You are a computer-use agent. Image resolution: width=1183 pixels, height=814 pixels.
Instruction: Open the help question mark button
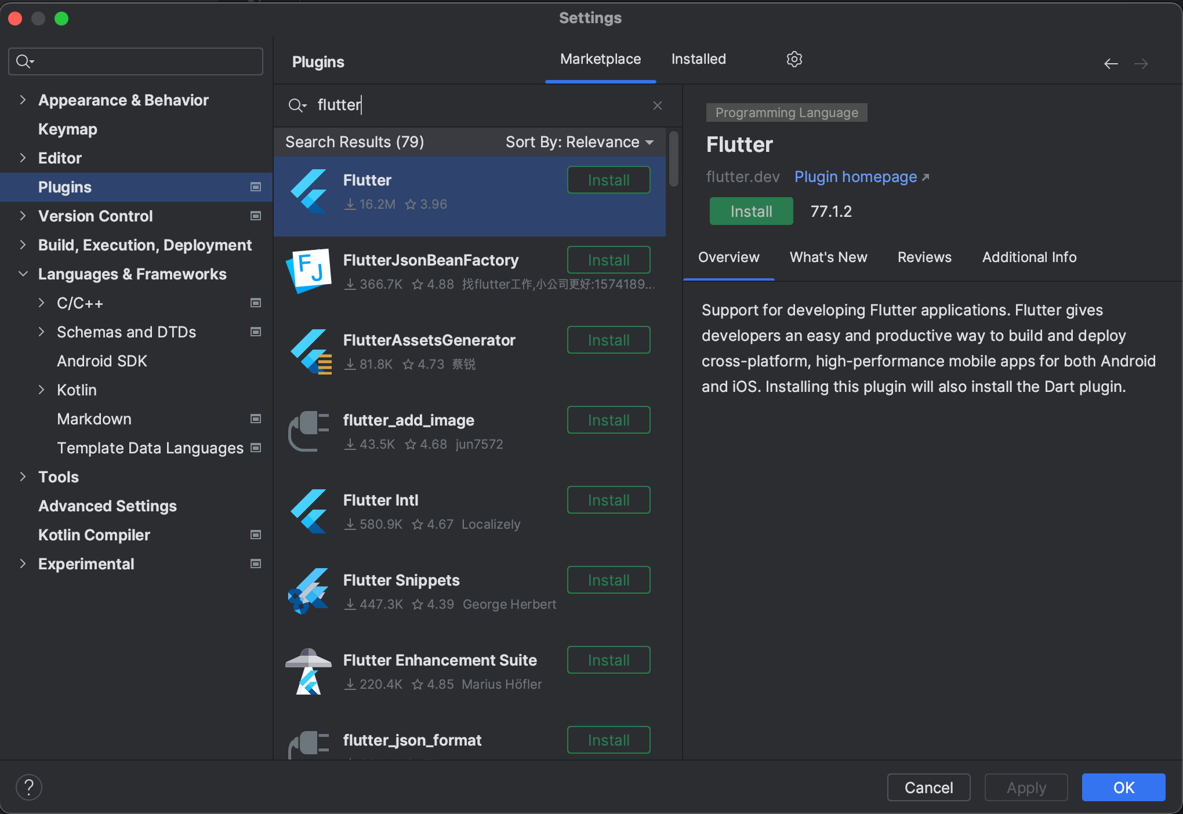(28, 787)
